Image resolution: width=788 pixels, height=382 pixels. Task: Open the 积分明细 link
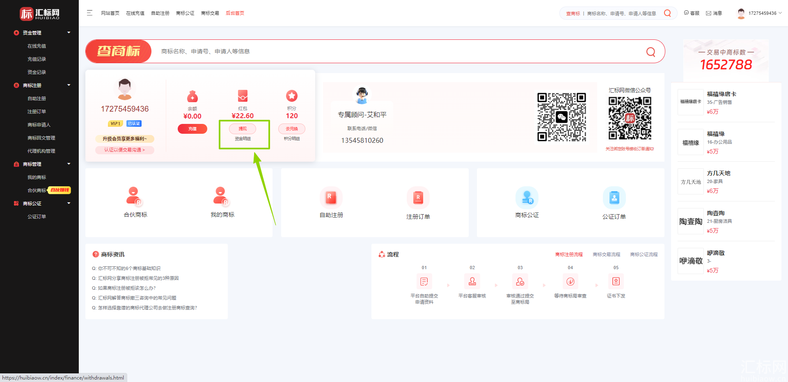(292, 139)
